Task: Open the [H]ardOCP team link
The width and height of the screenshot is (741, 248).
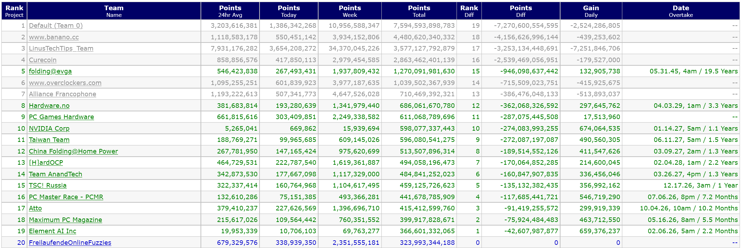Action: point(46,163)
